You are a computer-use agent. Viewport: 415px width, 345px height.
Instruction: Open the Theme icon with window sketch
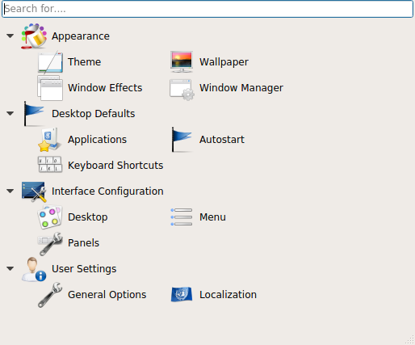(x=50, y=62)
